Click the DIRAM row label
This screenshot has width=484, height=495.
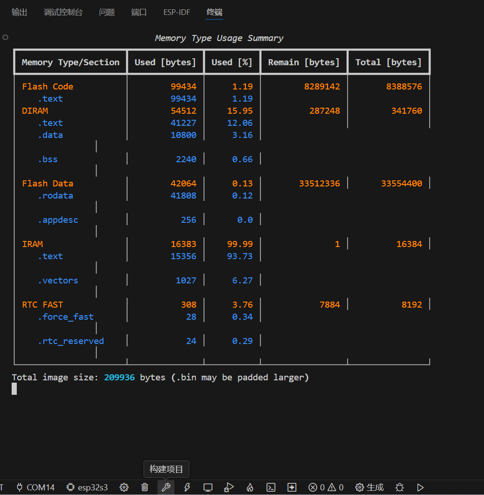coord(35,111)
